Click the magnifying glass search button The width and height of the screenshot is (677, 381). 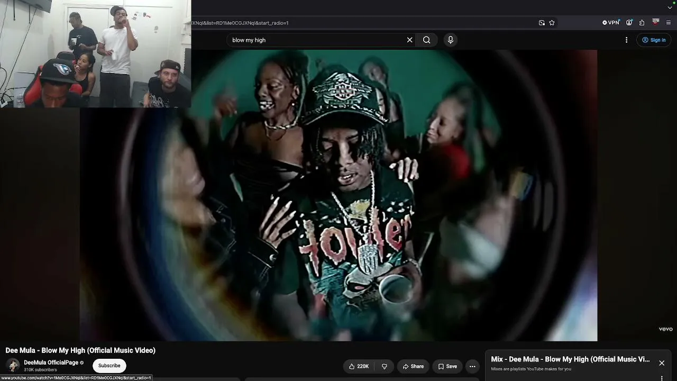pos(427,40)
